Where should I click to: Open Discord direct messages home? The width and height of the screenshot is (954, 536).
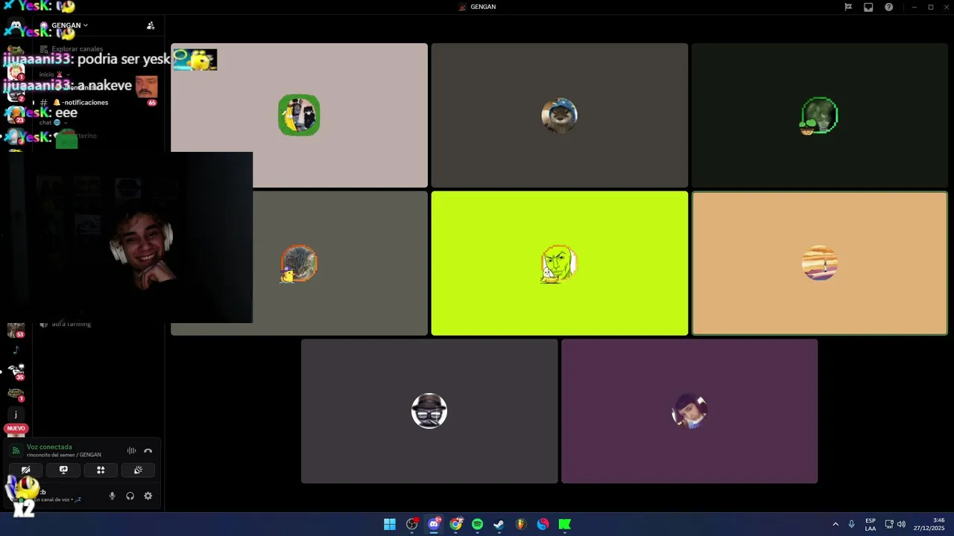(x=16, y=27)
